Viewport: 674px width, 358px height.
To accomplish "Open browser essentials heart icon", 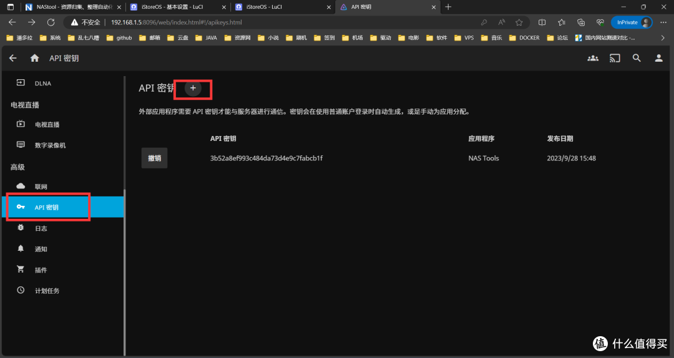I will [600, 22].
